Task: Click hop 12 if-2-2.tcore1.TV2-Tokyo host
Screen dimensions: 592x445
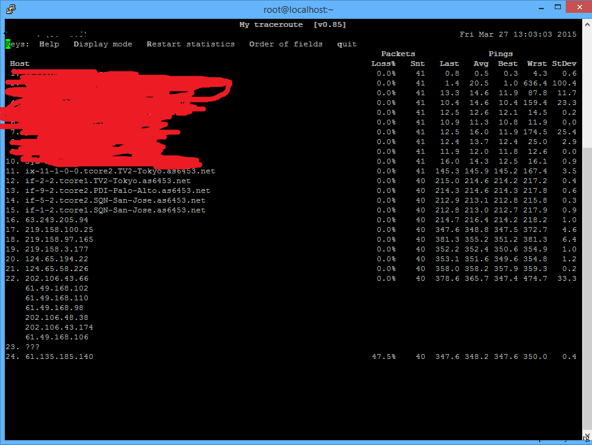Action: (x=107, y=181)
